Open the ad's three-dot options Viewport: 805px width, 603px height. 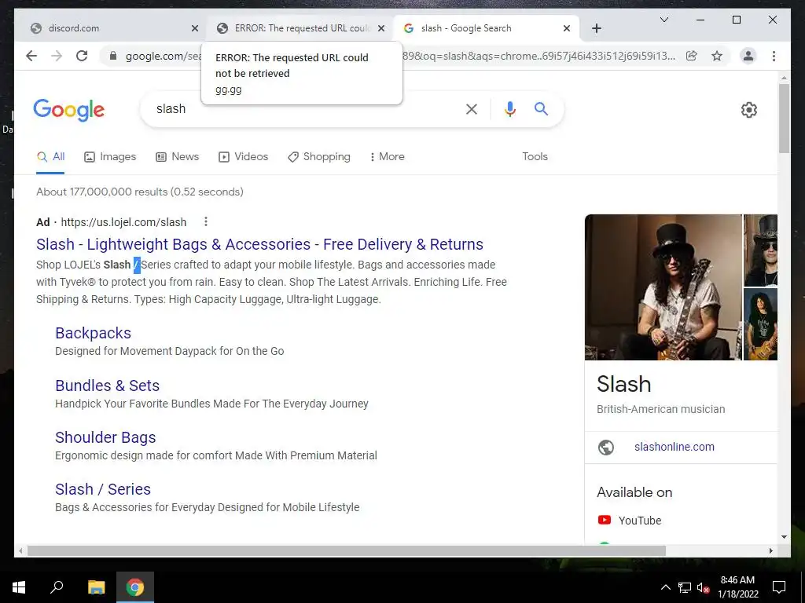205,221
